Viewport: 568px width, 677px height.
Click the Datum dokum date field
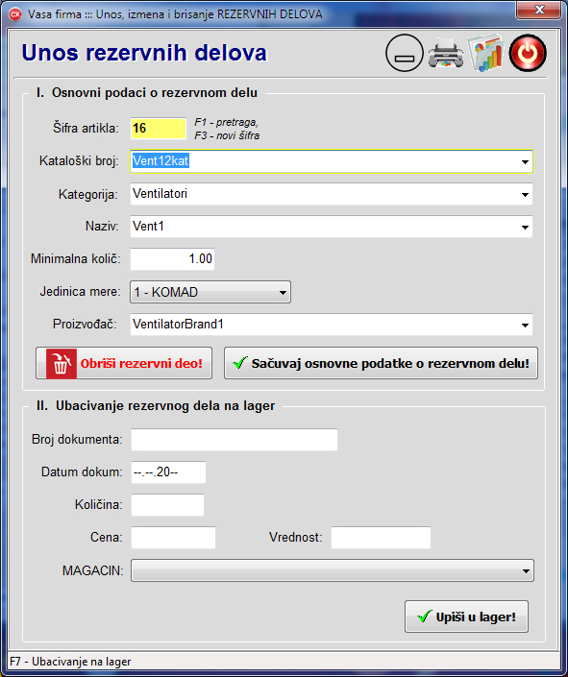pyautogui.click(x=168, y=472)
